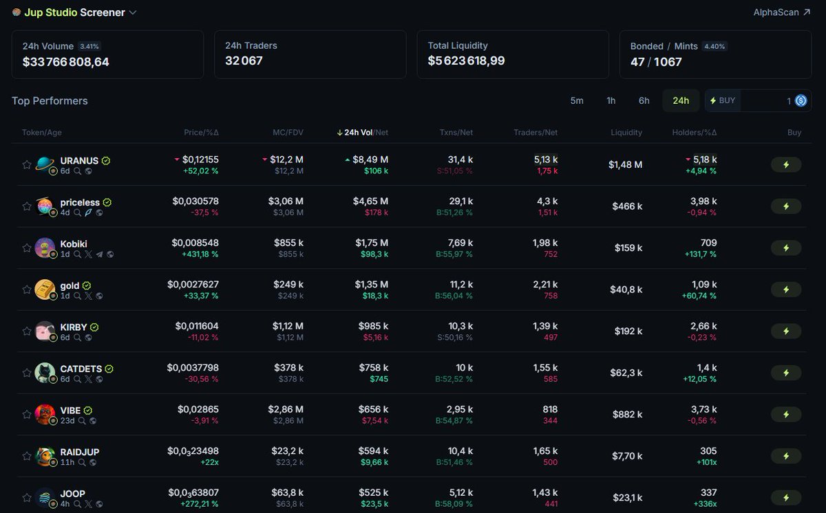This screenshot has height=513, width=826.
Task: Open the X (Twitter) icon for gold
Action: pyautogui.click(x=88, y=296)
